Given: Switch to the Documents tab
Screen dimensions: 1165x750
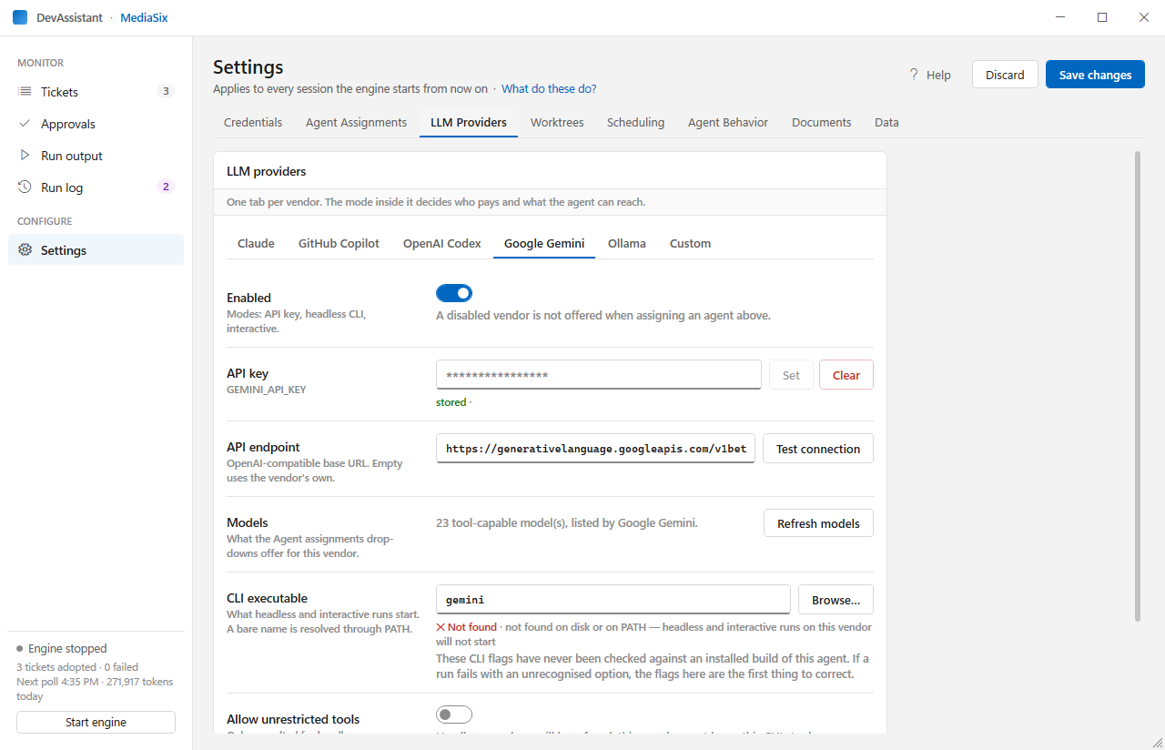Looking at the screenshot, I should pos(822,122).
